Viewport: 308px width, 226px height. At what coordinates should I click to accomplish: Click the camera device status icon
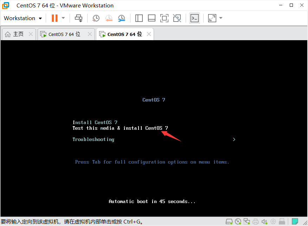[x=273, y=221]
